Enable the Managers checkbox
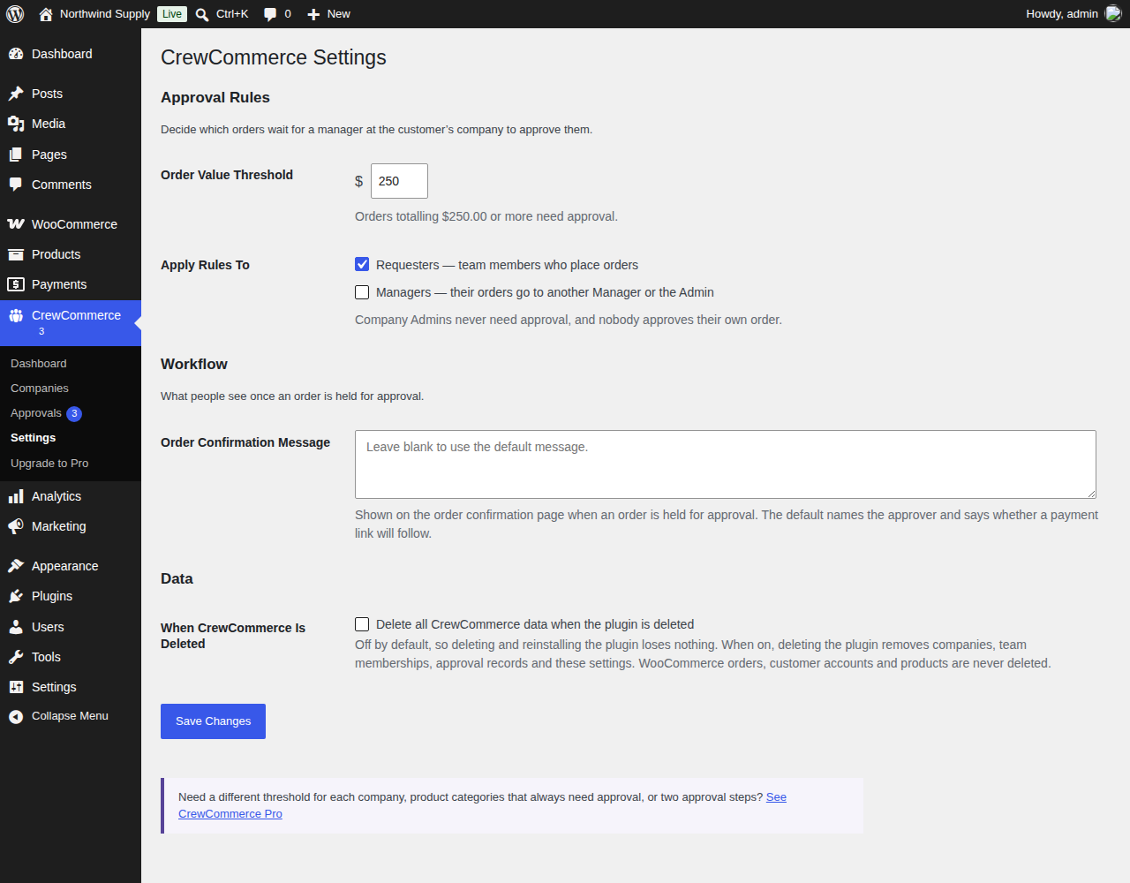1130x883 pixels. click(x=362, y=291)
